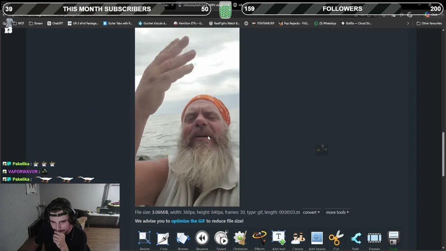Follow the 'optimize the GIF' link
This screenshot has height=251, width=446.
pyautogui.click(x=188, y=221)
